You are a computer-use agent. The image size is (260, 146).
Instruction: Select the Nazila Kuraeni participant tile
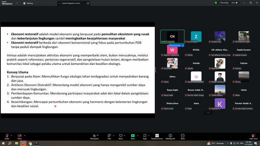[x=244, y=50]
